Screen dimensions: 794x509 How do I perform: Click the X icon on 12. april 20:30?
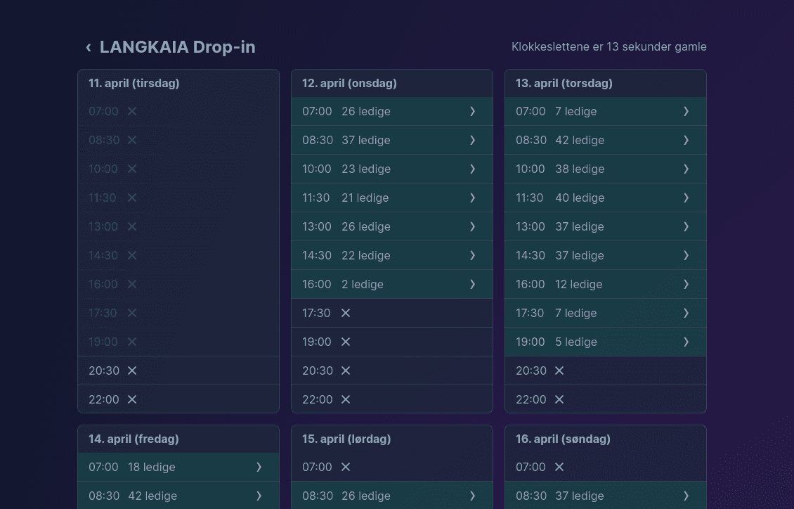point(346,371)
